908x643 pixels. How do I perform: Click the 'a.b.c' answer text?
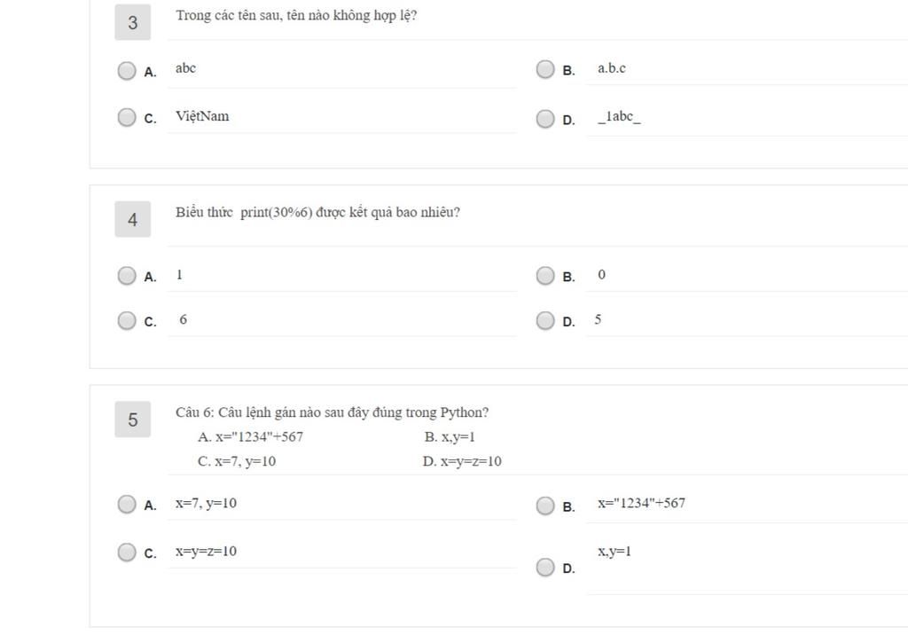(x=611, y=68)
